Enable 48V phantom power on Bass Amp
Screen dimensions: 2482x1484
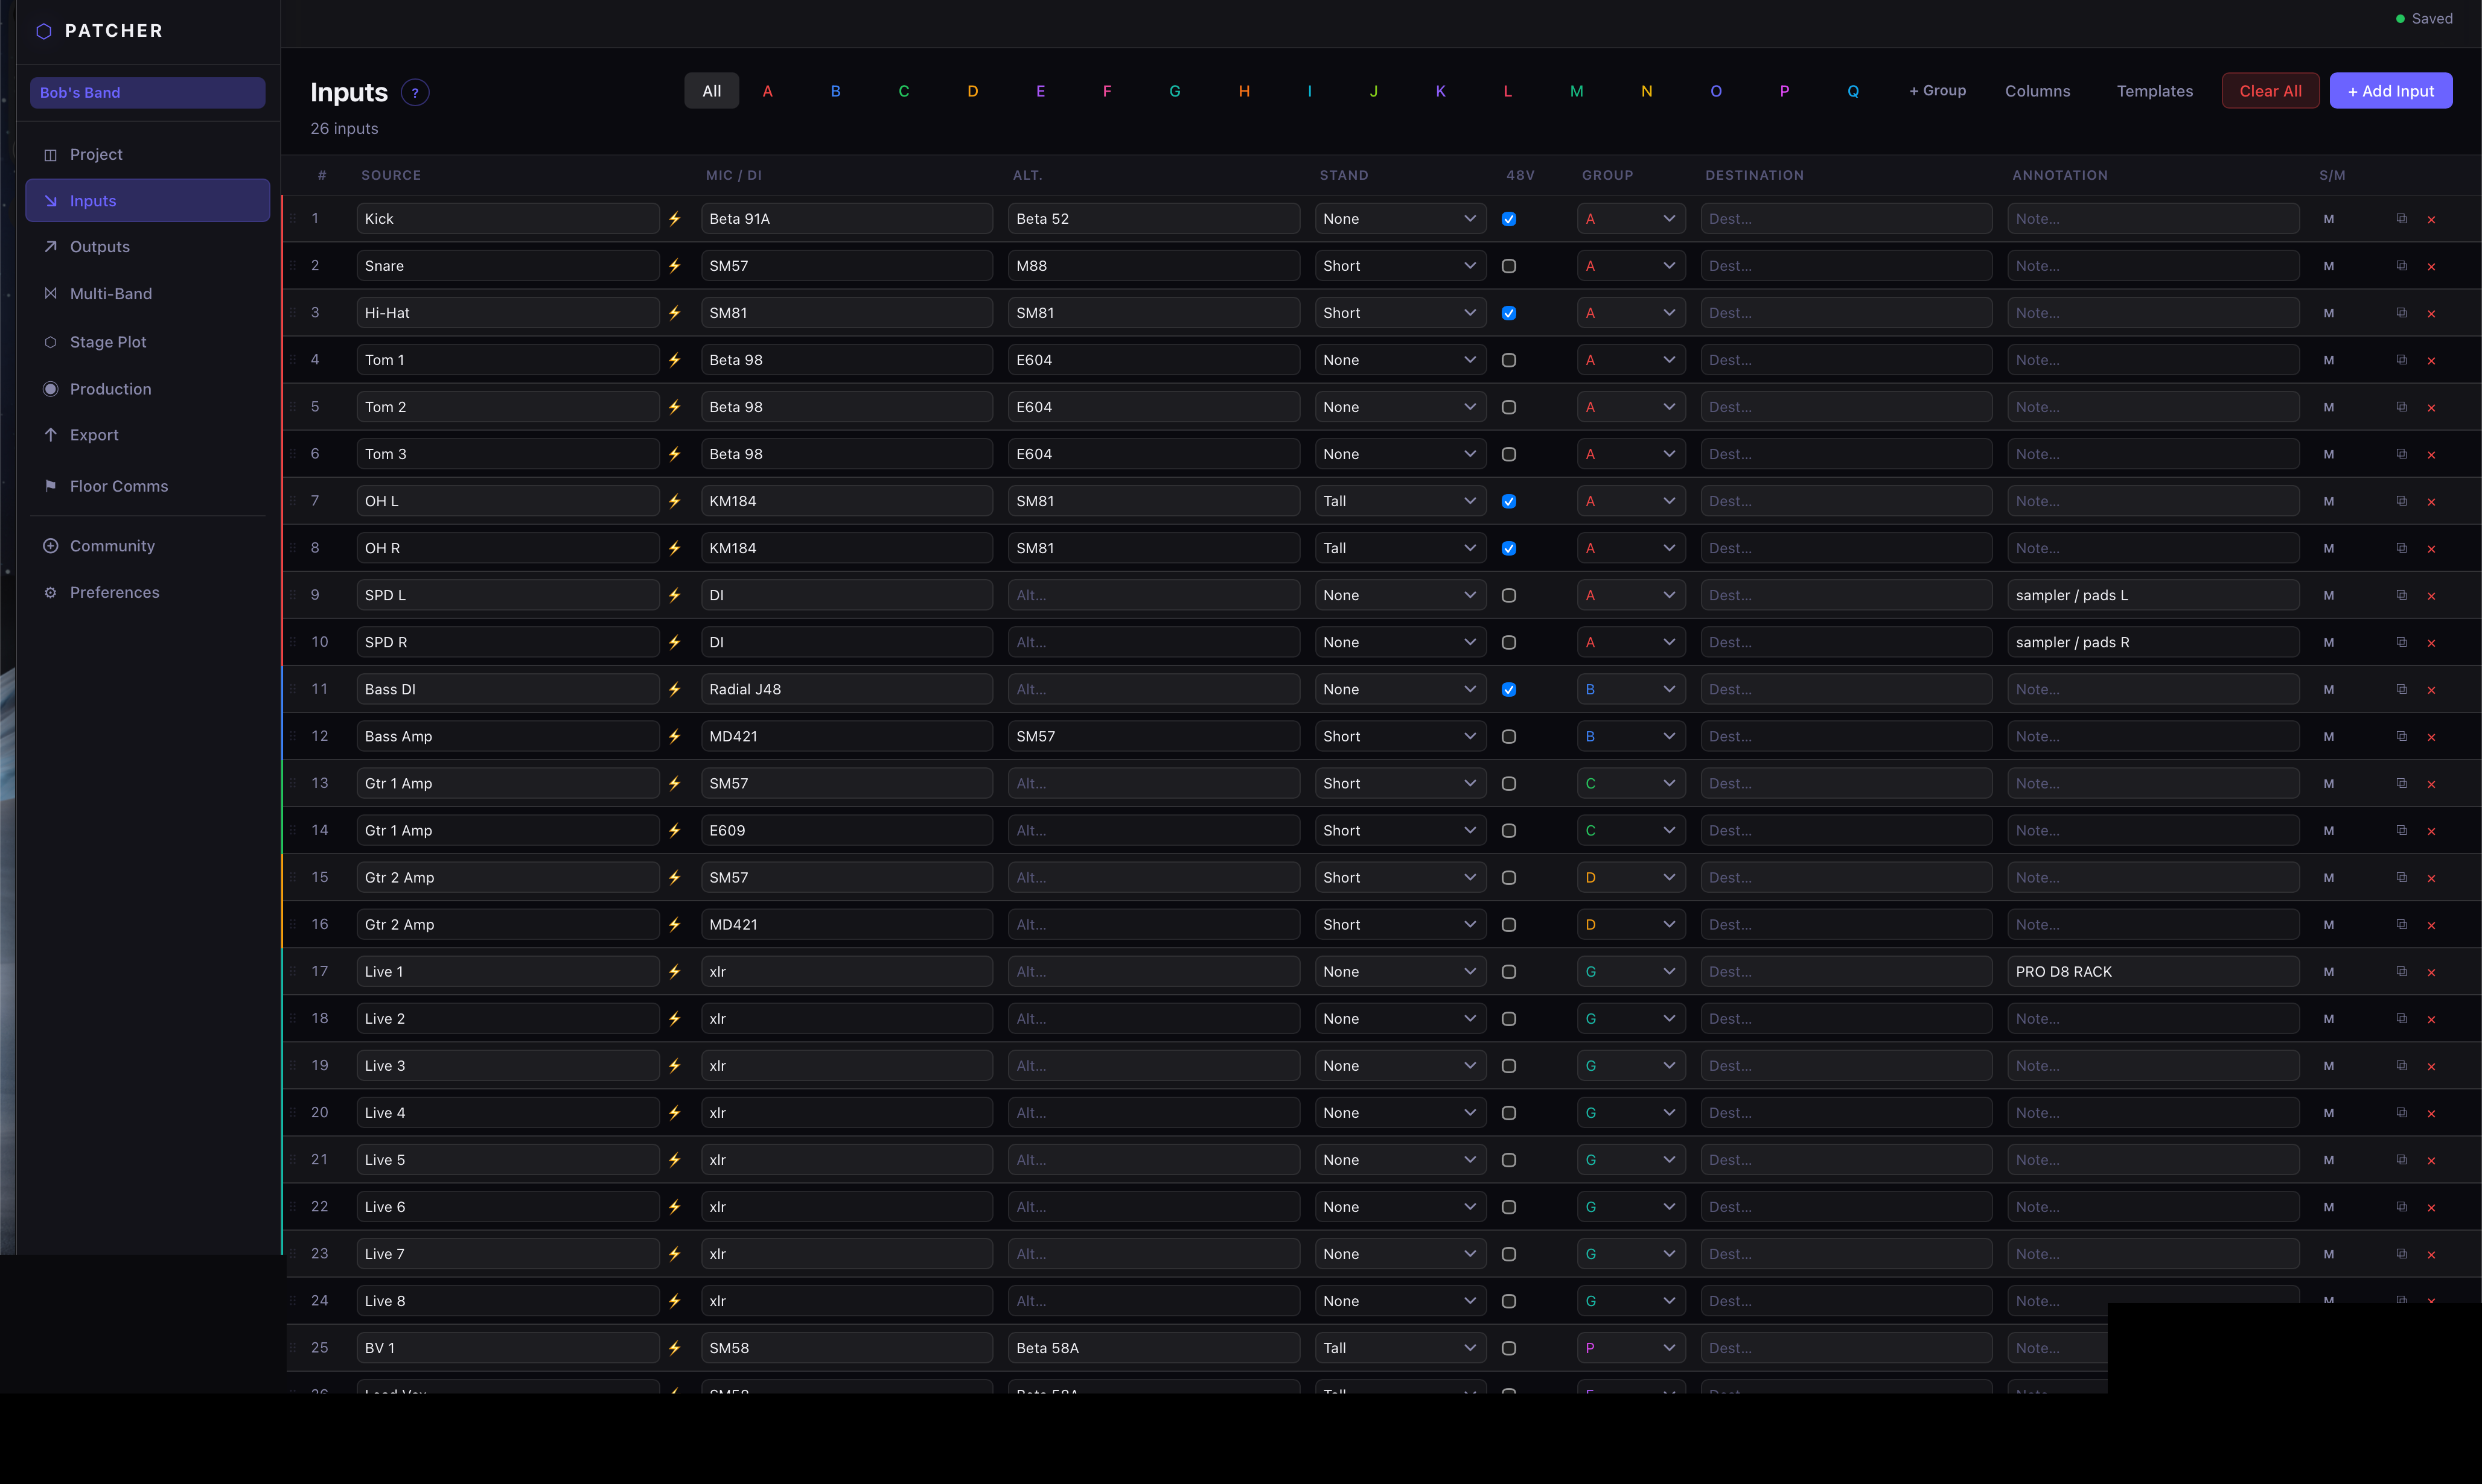point(1508,736)
